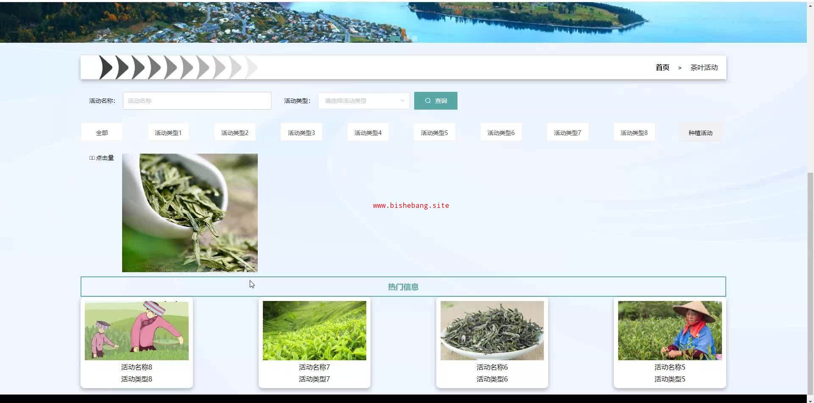Click the 活动类型7 label under 活动名称7
The image size is (814, 403).
point(314,379)
